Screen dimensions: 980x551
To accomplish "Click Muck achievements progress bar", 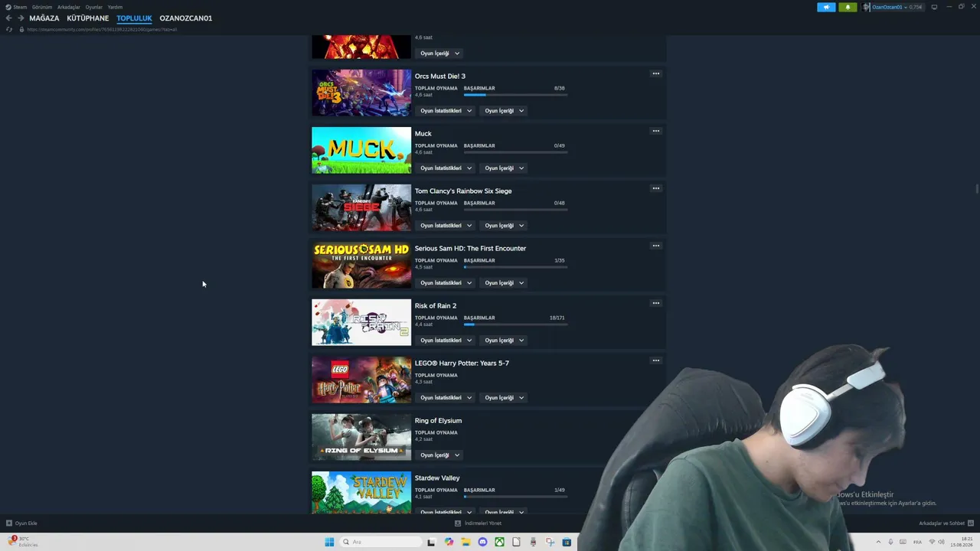I will [x=515, y=152].
